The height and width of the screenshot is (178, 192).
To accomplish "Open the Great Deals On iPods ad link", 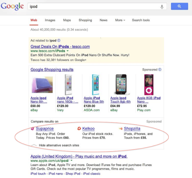I will click(60, 47).
